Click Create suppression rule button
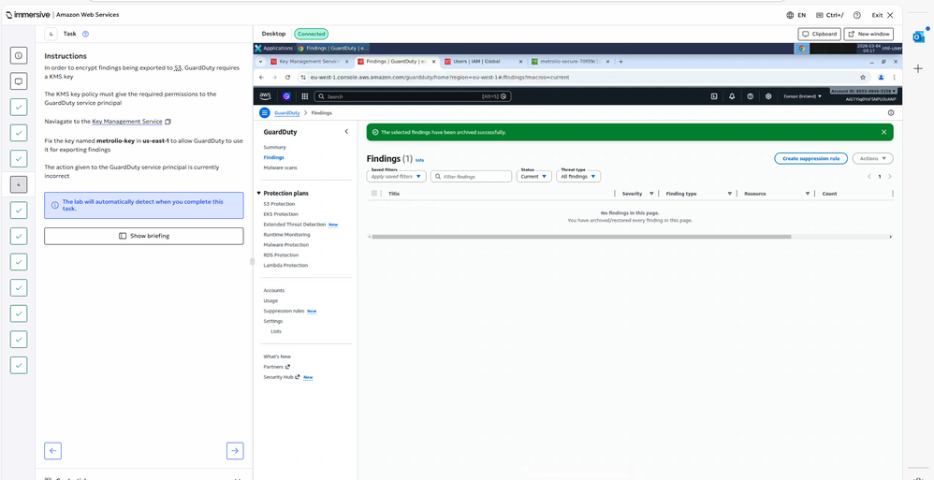Screen dimensions: 934x480 [x=811, y=159]
